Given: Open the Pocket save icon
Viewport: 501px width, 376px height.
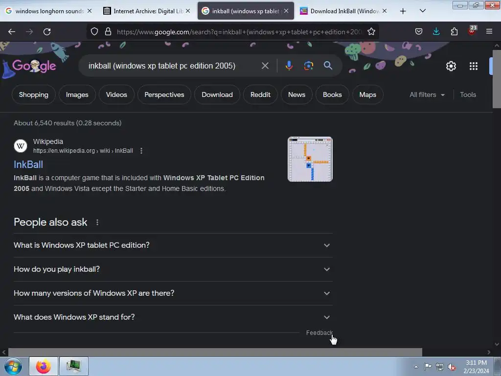Looking at the screenshot, I should pos(419,32).
